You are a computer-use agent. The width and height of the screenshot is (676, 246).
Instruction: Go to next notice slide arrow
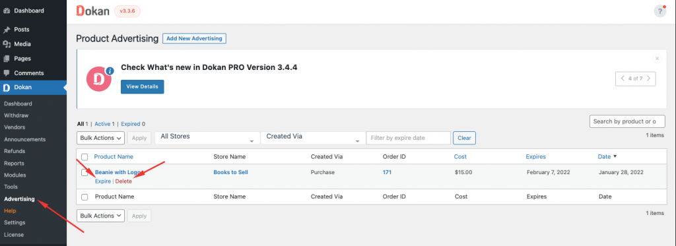pos(649,79)
